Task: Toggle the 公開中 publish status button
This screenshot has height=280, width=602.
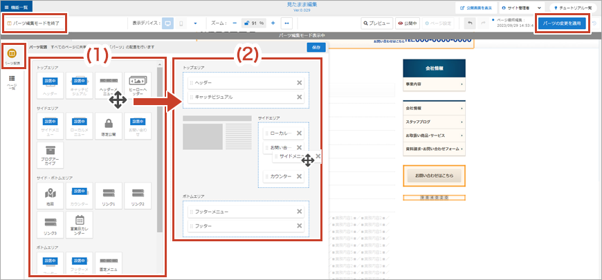Action: click(408, 23)
